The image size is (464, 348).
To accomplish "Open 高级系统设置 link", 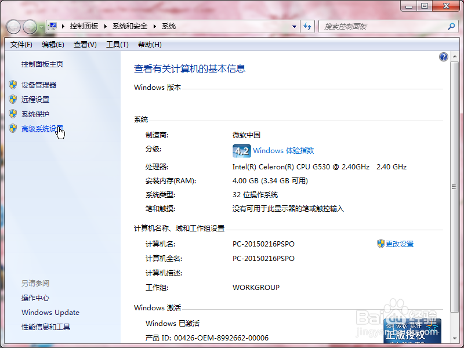I will [42, 129].
